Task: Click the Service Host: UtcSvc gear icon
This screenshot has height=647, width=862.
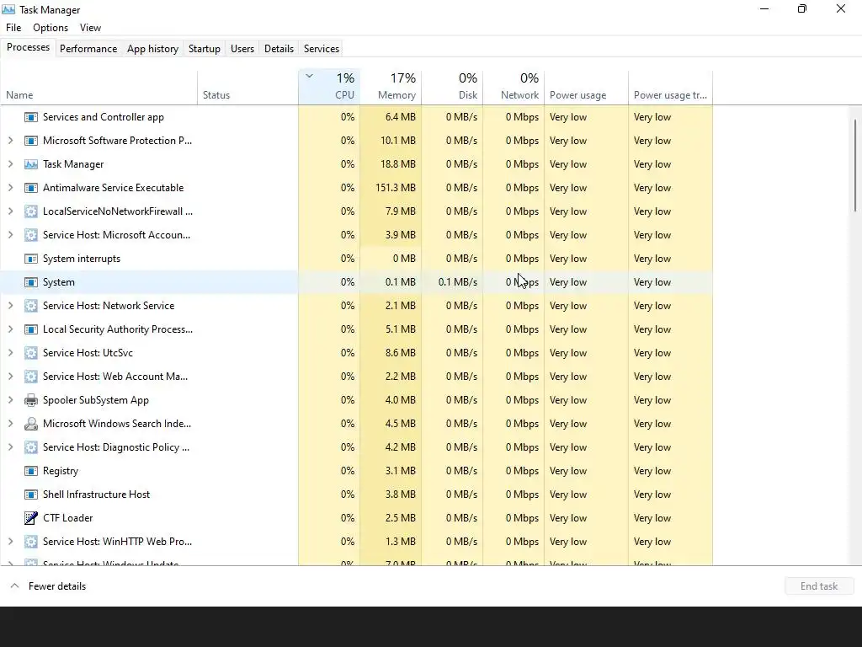Action: [x=31, y=353]
